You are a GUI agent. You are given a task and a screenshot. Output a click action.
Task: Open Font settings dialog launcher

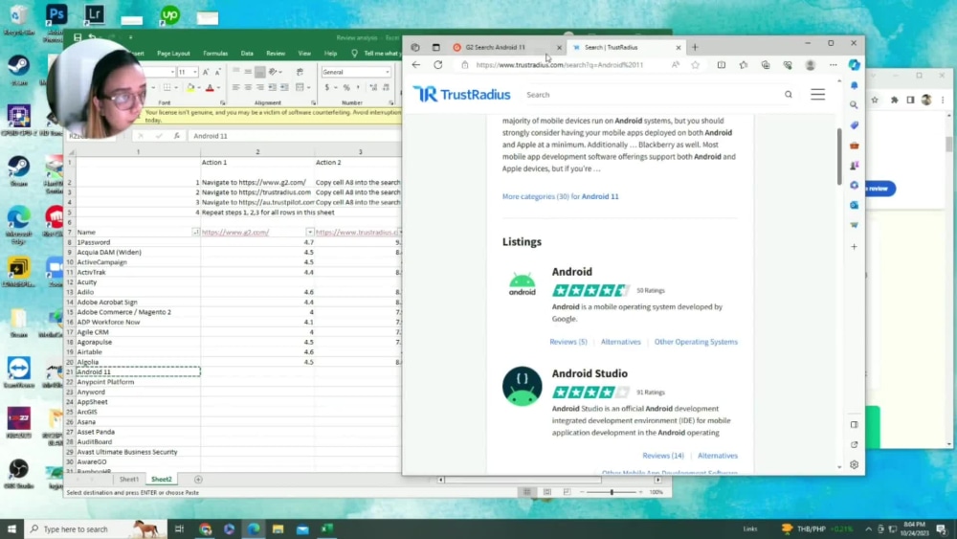222,103
